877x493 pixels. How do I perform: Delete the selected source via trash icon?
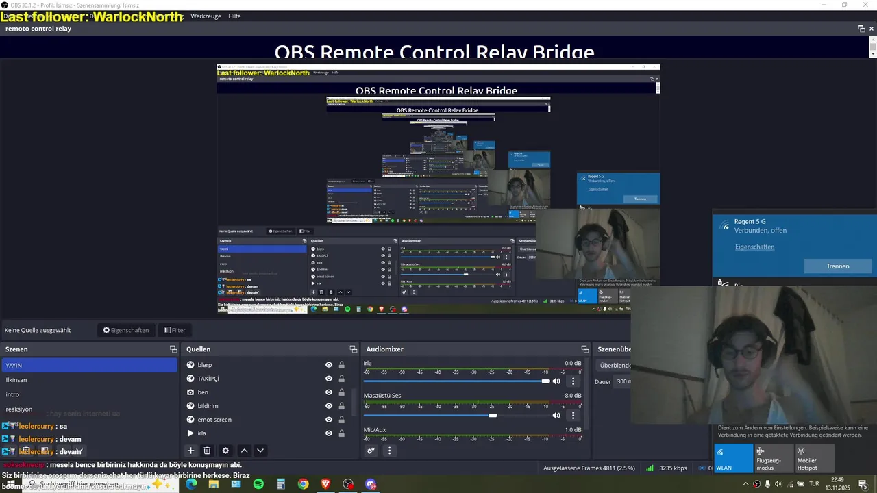click(x=207, y=451)
